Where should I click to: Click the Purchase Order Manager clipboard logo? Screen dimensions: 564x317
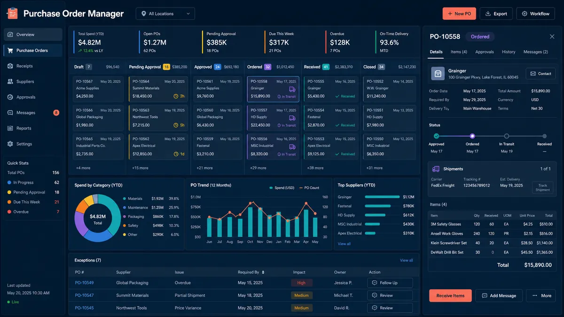click(12, 13)
